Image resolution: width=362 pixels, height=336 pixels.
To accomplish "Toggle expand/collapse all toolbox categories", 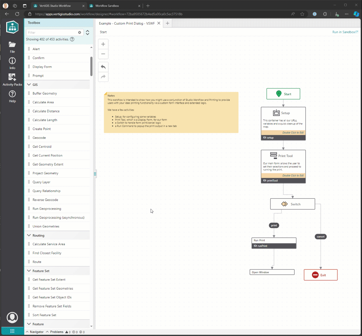I will (88, 33).
